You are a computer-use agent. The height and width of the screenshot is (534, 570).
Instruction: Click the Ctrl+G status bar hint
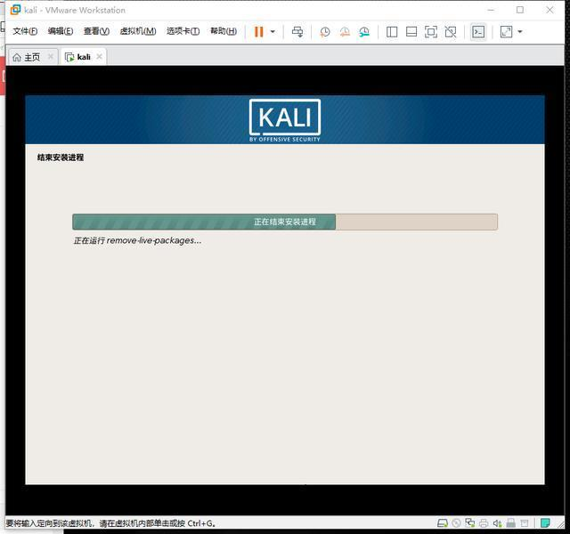tap(110, 523)
